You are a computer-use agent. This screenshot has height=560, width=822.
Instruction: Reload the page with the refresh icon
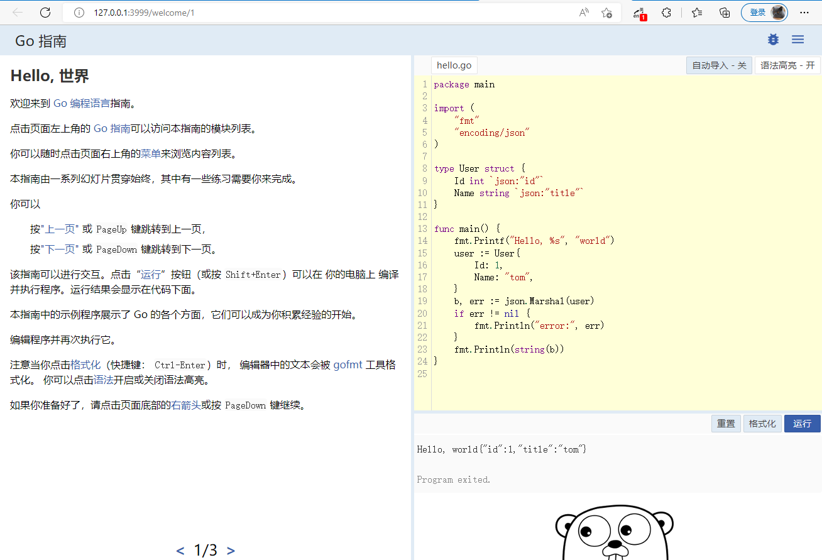pyautogui.click(x=45, y=13)
